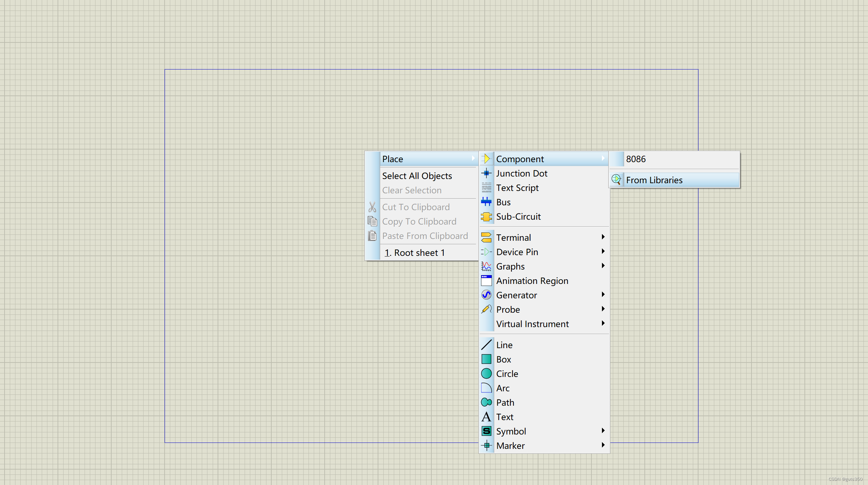The height and width of the screenshot is (485, 868).
Task: Click the teal Box shape icon
Action: [486, 359]
